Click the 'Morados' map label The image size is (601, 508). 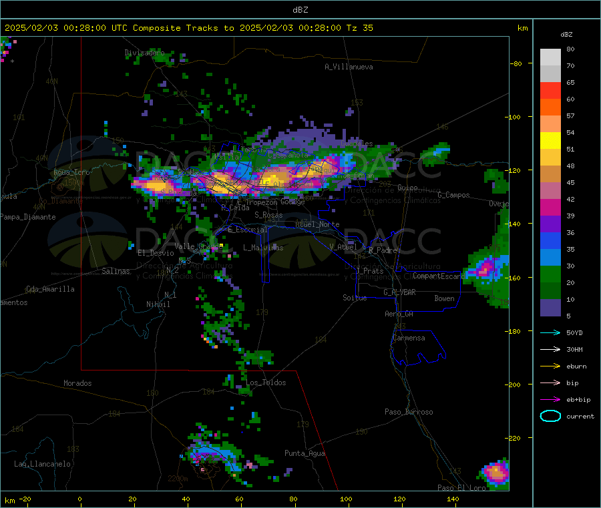point(77,383)
